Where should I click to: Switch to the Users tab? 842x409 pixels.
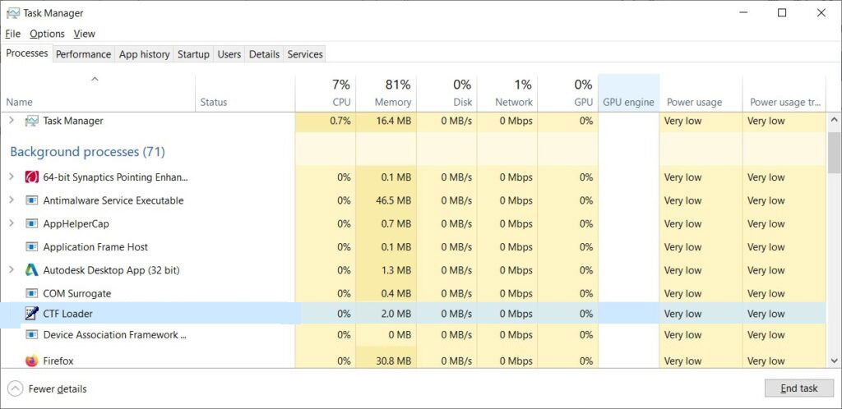tap(229, 54)
